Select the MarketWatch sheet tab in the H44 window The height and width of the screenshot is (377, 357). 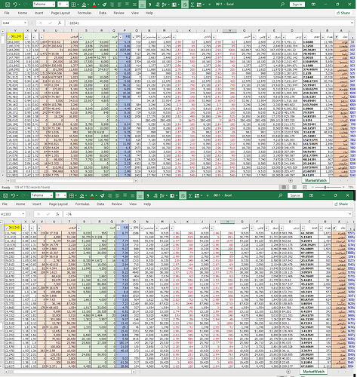[315, 180]
